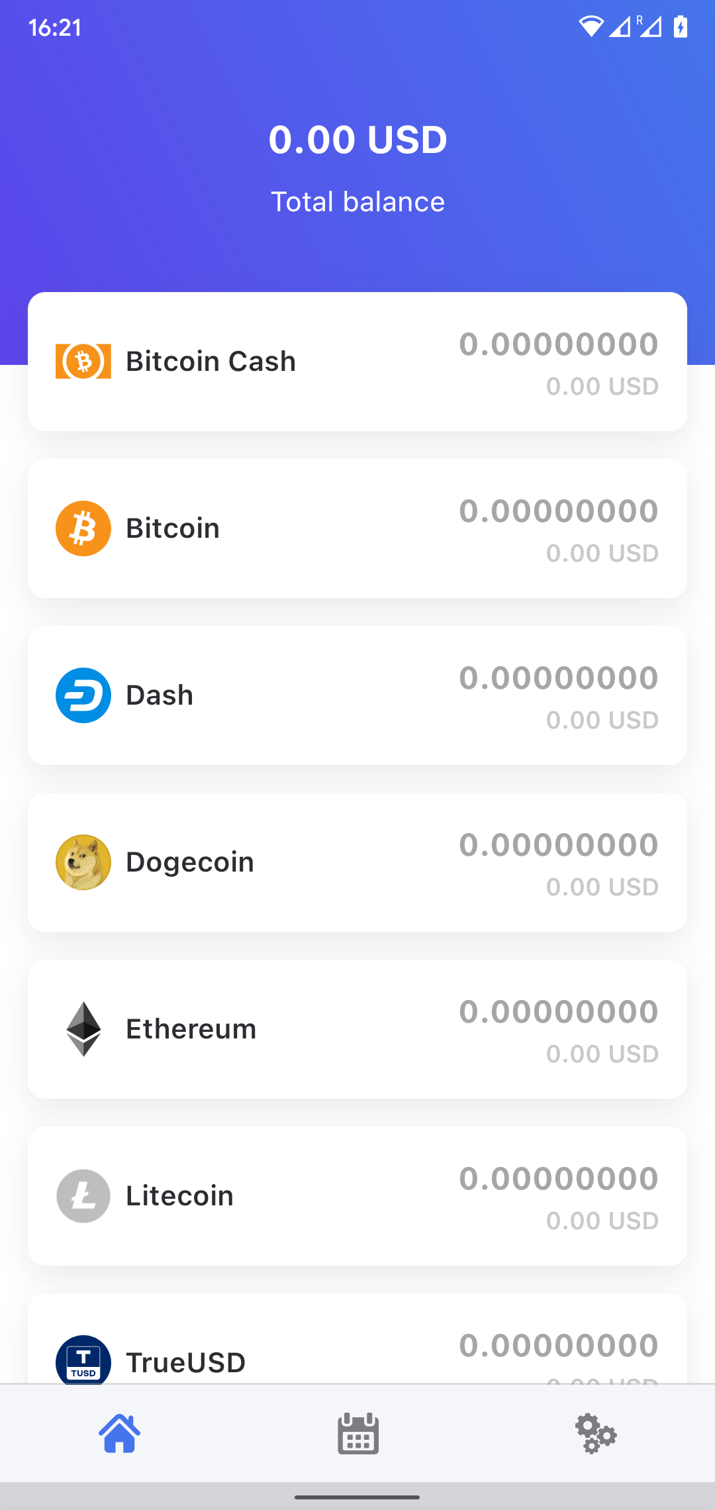Open the Home tab in bottom bar

[x=120, y=1434]
